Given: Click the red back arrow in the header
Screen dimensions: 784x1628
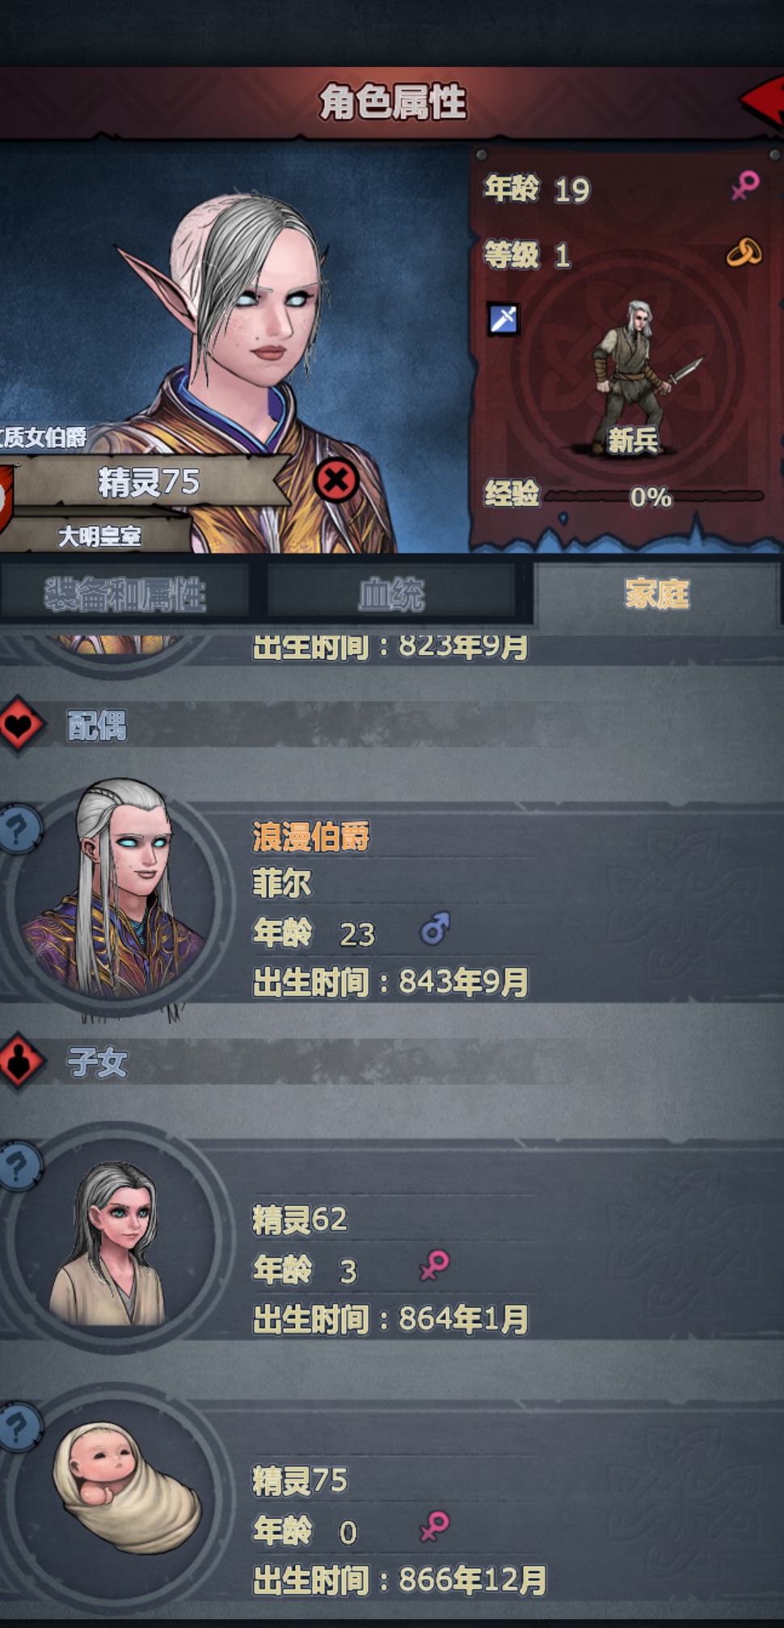Looking at the screenshot, I should pos(763,100).
